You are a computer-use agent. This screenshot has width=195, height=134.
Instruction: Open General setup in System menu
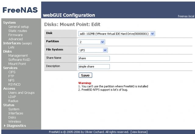point(19,27)
